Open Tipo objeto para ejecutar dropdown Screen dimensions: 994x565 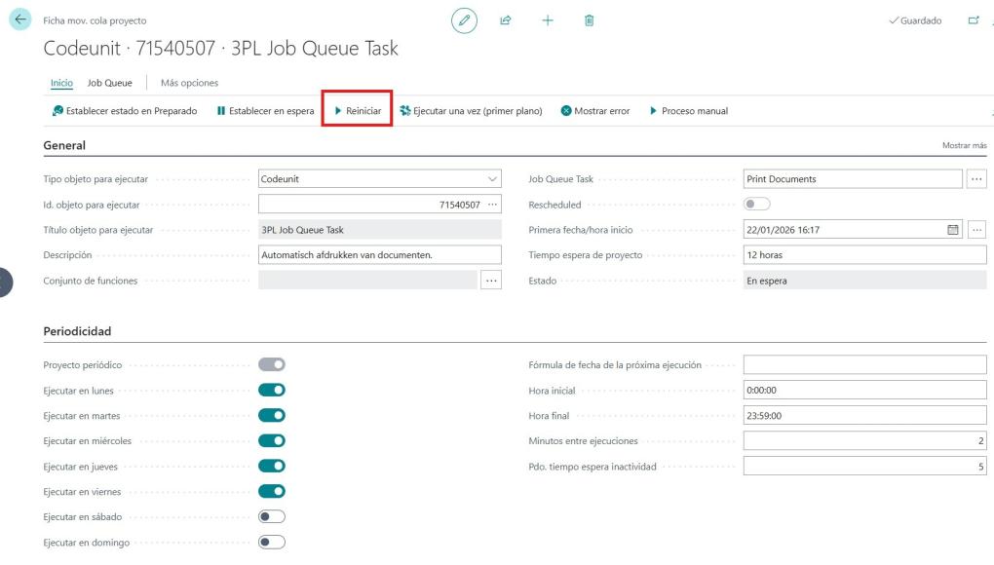490,179
